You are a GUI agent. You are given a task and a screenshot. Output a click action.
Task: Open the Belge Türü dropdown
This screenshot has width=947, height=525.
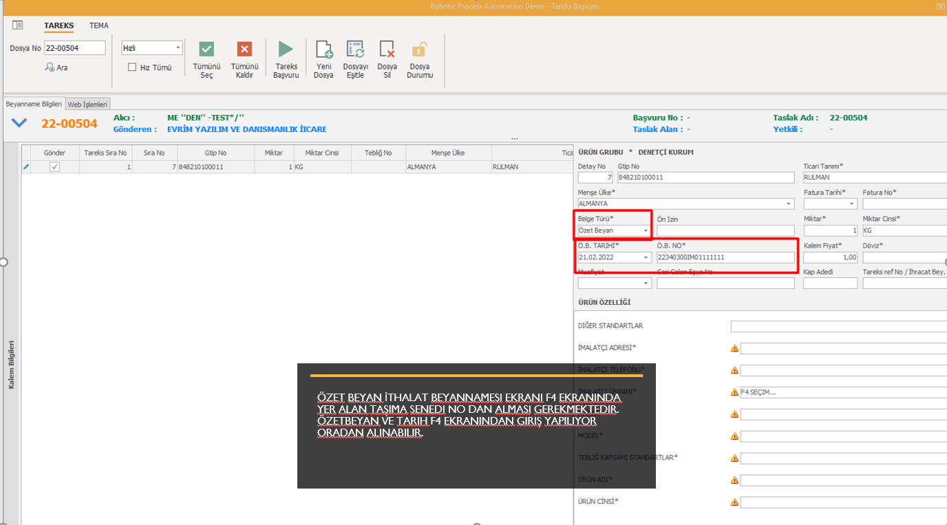click(x=646, y=231)
